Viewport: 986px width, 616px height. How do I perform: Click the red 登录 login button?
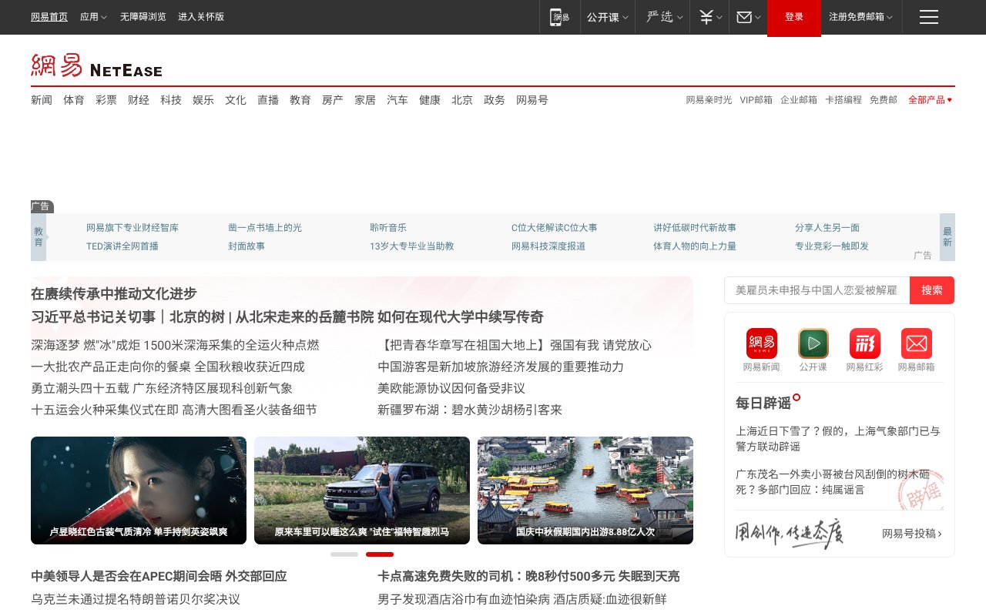[794, 17]
